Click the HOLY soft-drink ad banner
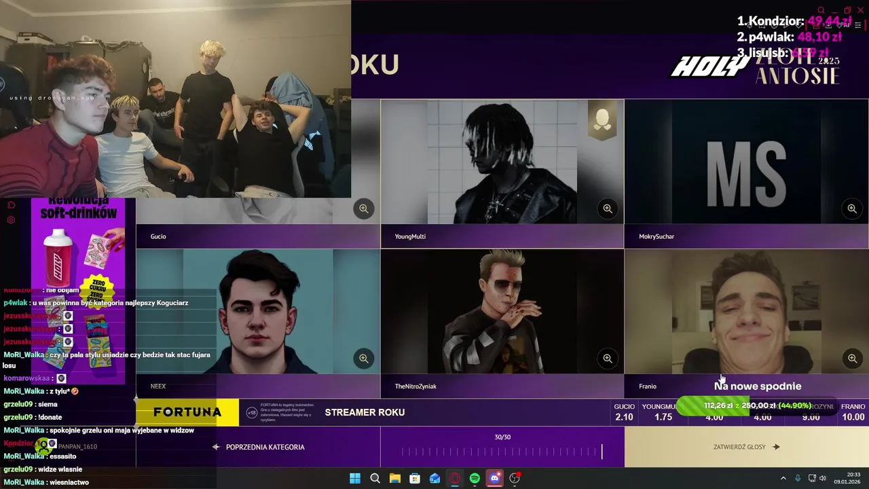This screenshot has width=869, height=489. tap(78, 291)
